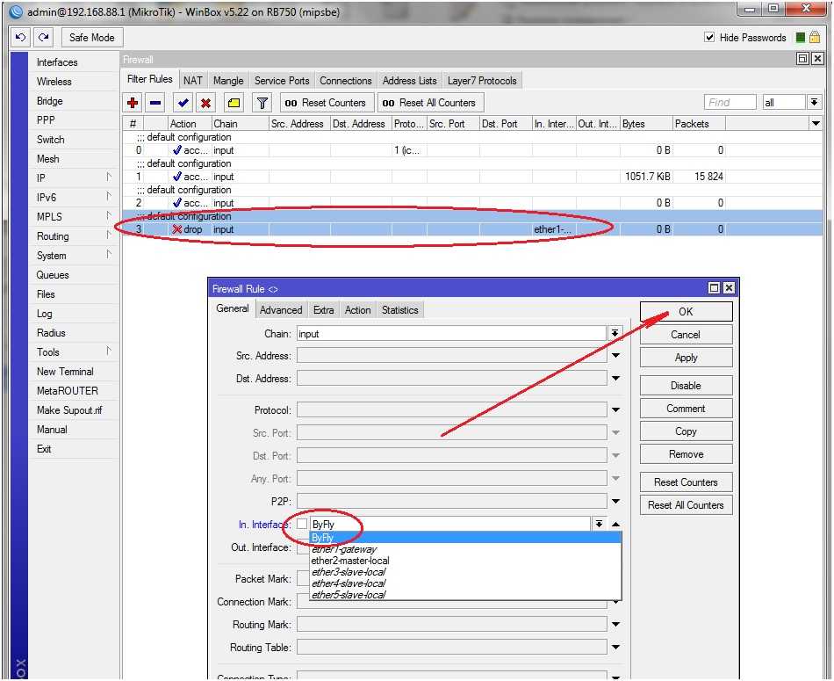Click the Redo arrow icon

click(44, 37)
